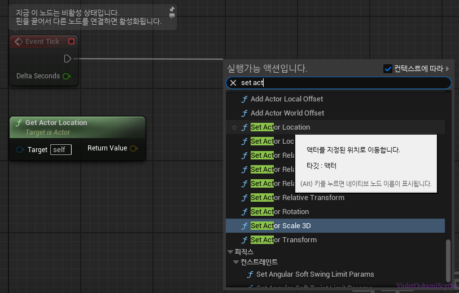
Task: Select Set Angular Soft Swing Limit Params
Action: click(x=335, y=274)
